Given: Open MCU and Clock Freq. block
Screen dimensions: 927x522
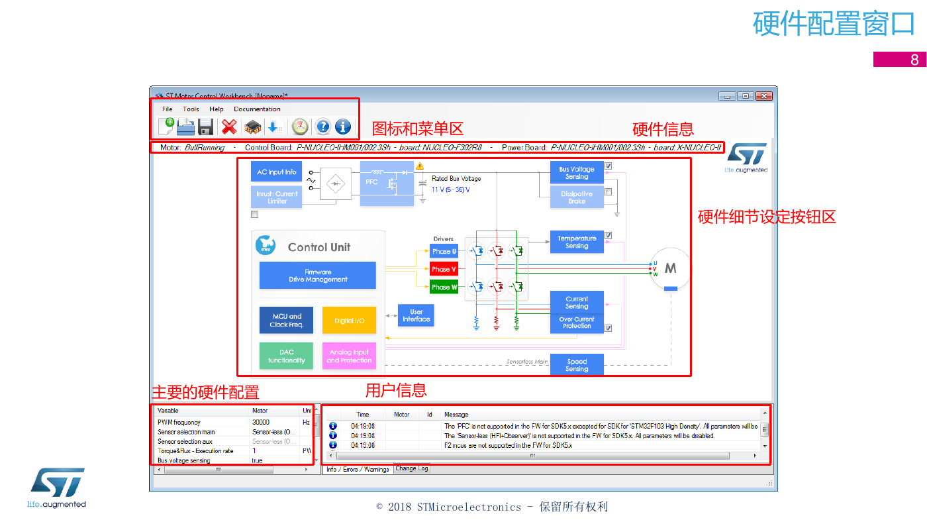Looking at the screenshot, I should tap(286, 320).
